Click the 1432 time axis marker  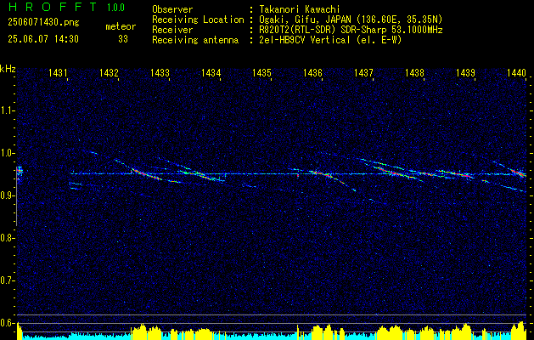click(x=109, y=72)
